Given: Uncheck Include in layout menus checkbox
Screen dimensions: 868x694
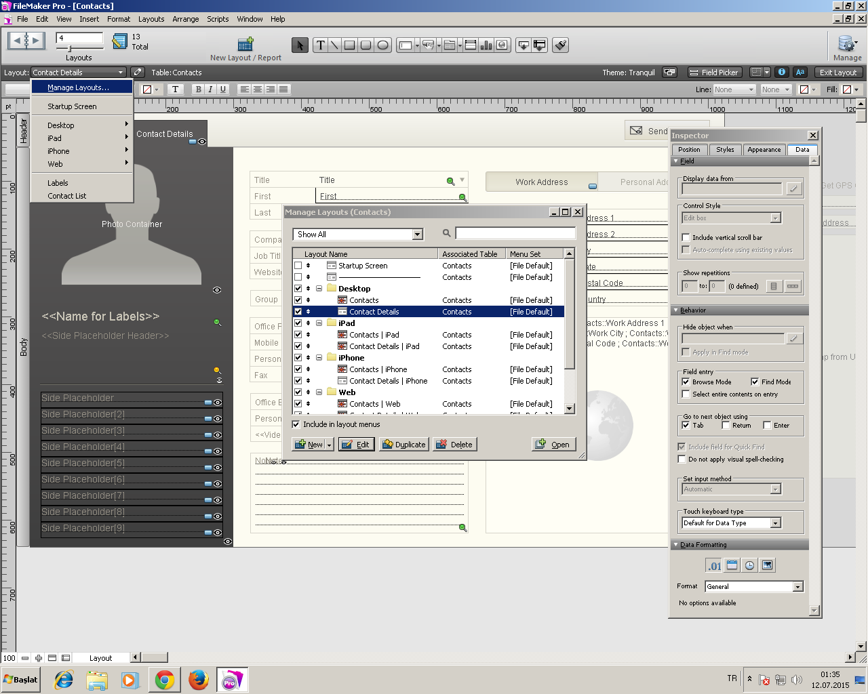Looking at the screenshot, I should click(296, 424).
